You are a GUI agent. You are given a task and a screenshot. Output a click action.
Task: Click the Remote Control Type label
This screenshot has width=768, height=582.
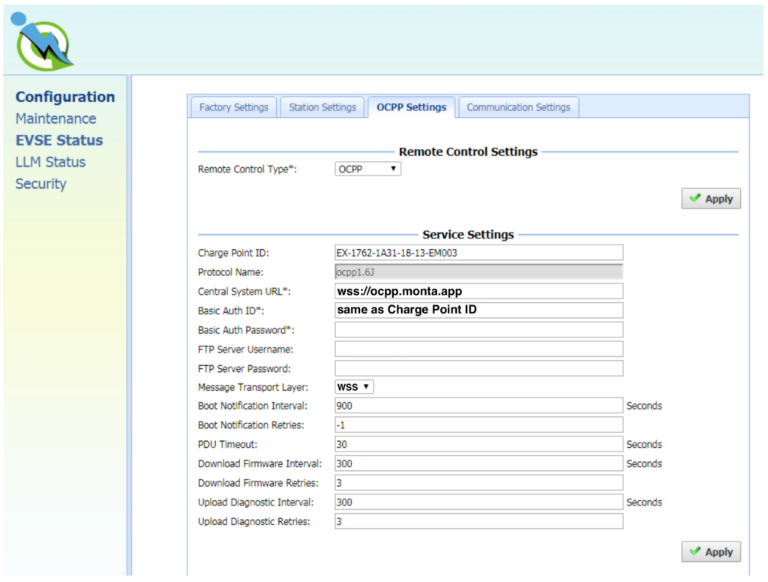tap(247, 169)
